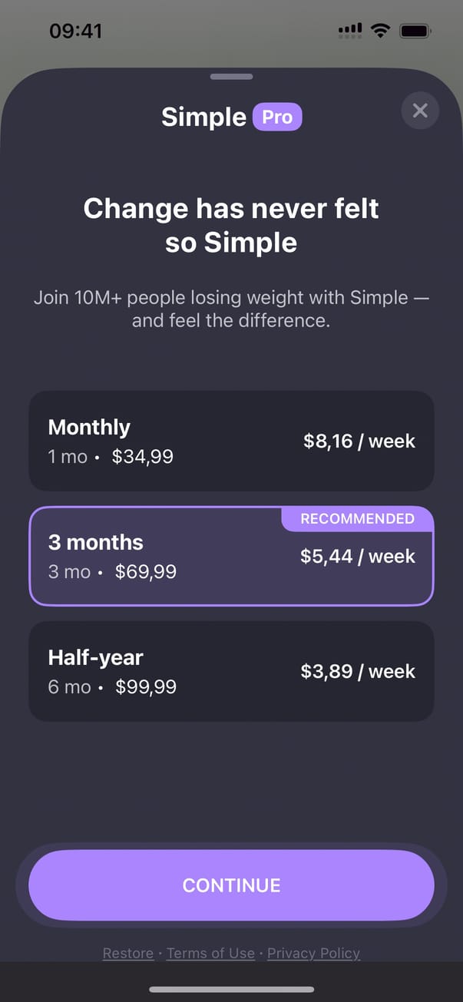The image size is (463, 1002).
Task: Tap the home indicator bar
Action: 231,990
